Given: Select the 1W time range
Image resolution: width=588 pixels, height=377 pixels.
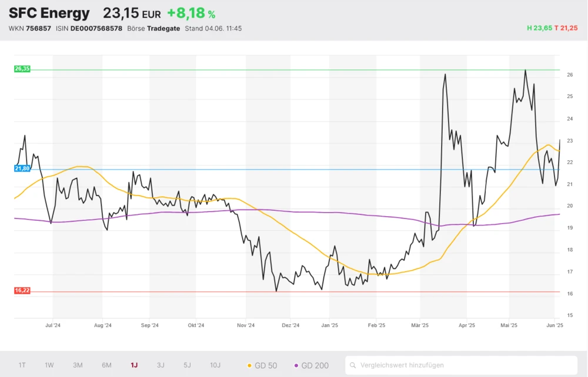Looking at the screenshot, I should pos(49,365).
